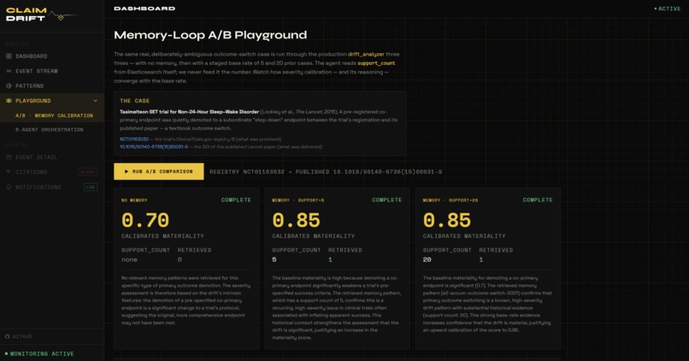This screenshot has height=361, width=689.
Task: Click the Tasimelteon SET trial title
Action: coord(190,112)
